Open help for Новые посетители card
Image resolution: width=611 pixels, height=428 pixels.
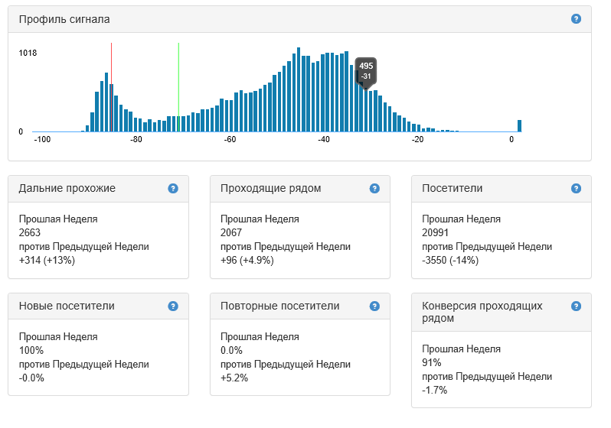(x=173, y=306)
